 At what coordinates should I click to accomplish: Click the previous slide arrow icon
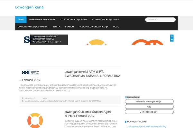172,40
